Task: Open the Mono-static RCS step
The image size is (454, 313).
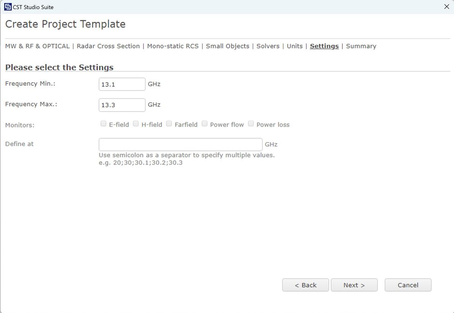Action: [173, 46]
